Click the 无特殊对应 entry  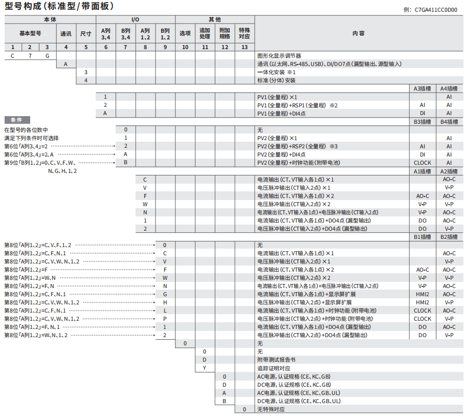271,409
